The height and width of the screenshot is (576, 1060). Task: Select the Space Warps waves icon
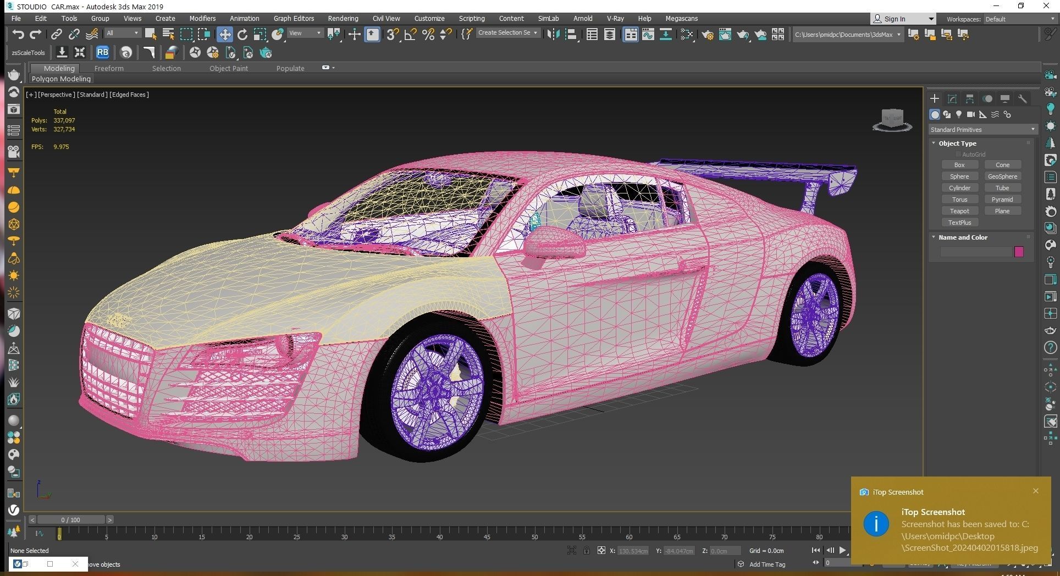pos(995,114)
